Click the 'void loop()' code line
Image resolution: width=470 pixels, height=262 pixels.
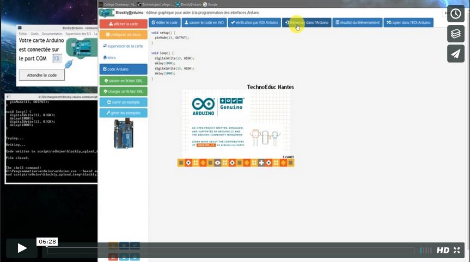162,53
